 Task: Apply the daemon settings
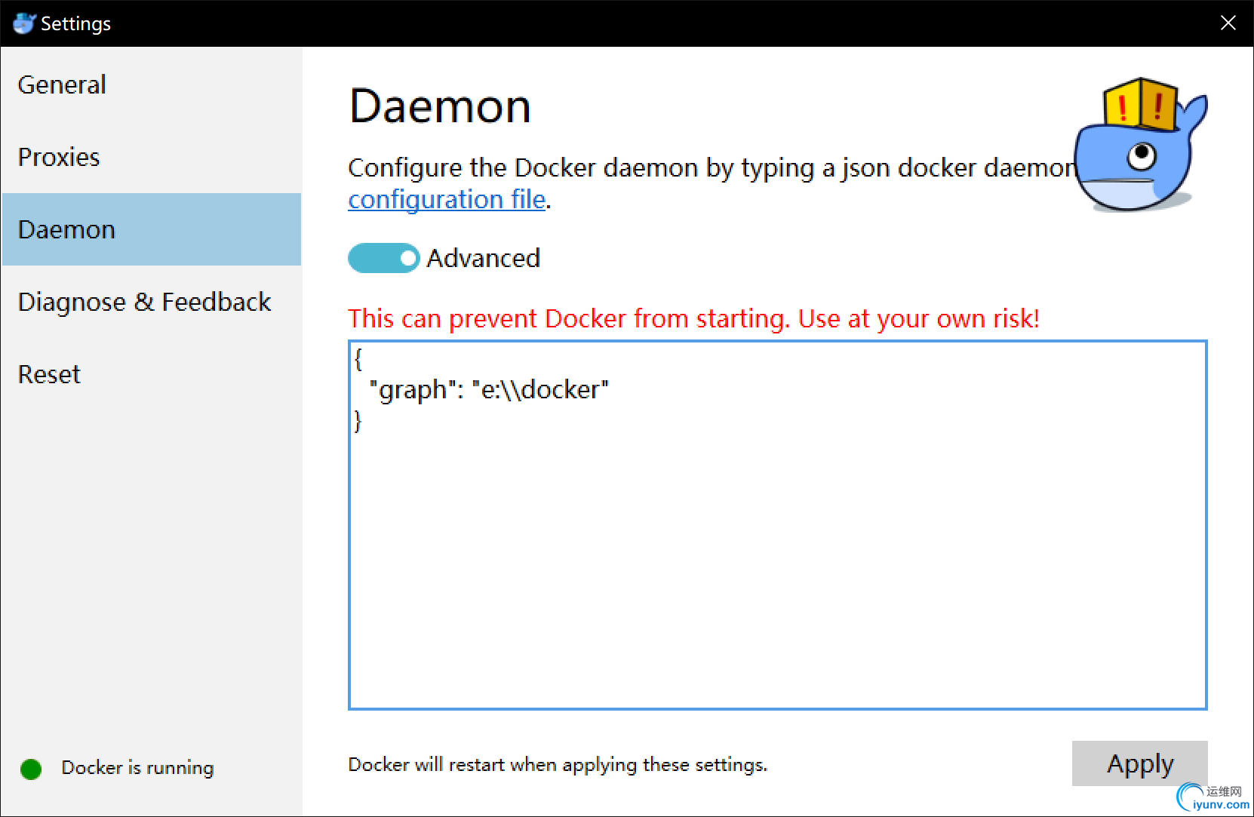(1139, 763)
